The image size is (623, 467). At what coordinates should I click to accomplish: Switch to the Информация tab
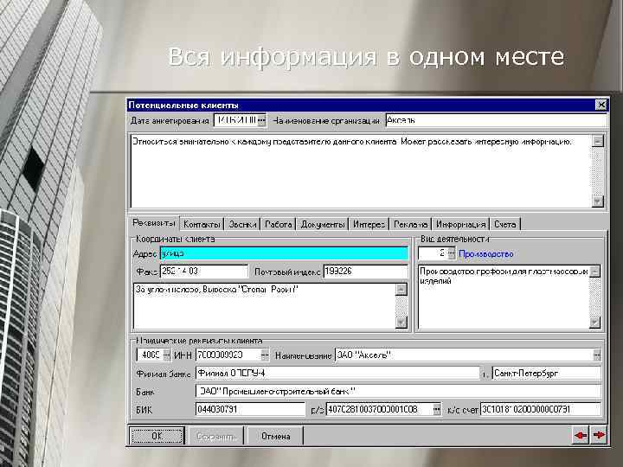(x=461, y=224)
